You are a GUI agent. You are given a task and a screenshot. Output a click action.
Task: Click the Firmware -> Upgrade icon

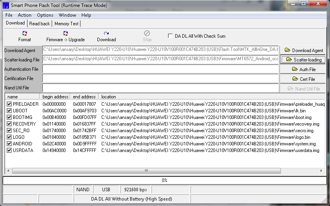pos(65,33)
